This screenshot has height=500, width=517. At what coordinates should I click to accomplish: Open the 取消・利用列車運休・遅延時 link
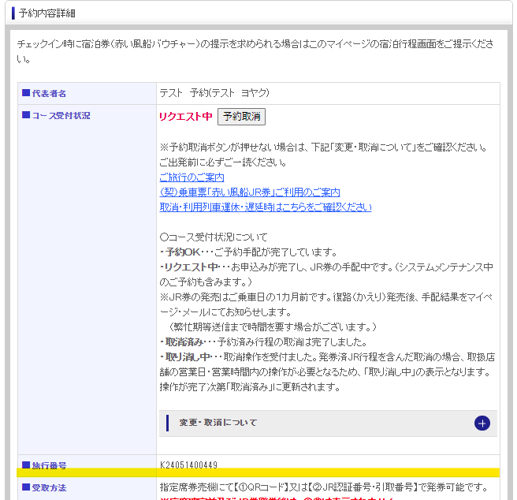tap(266, 207)
